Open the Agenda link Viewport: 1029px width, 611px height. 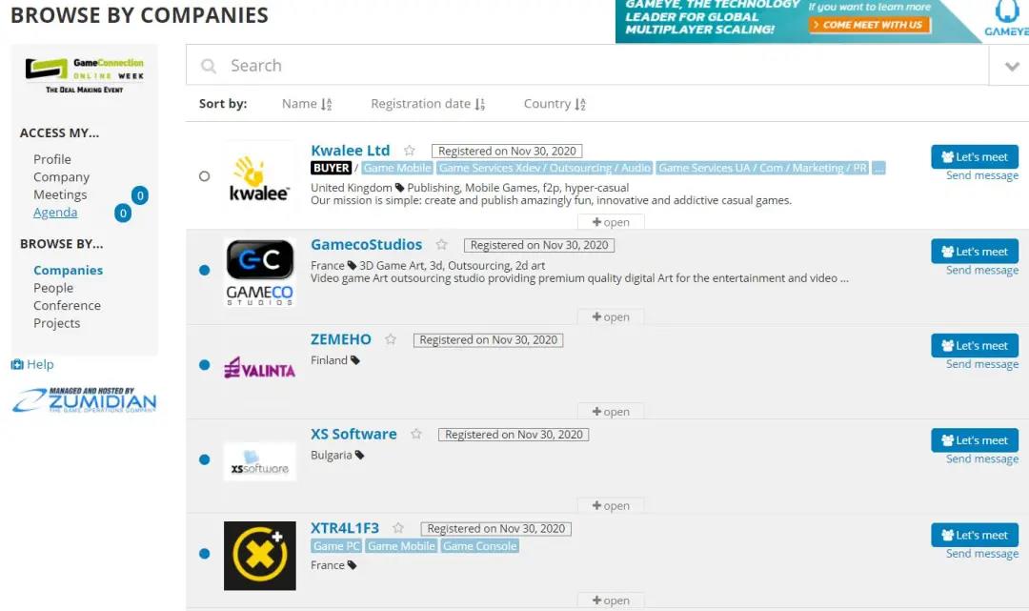coord(55,212)
